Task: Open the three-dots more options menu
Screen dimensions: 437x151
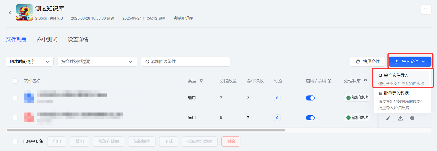Action: click(x=426, y=9)
